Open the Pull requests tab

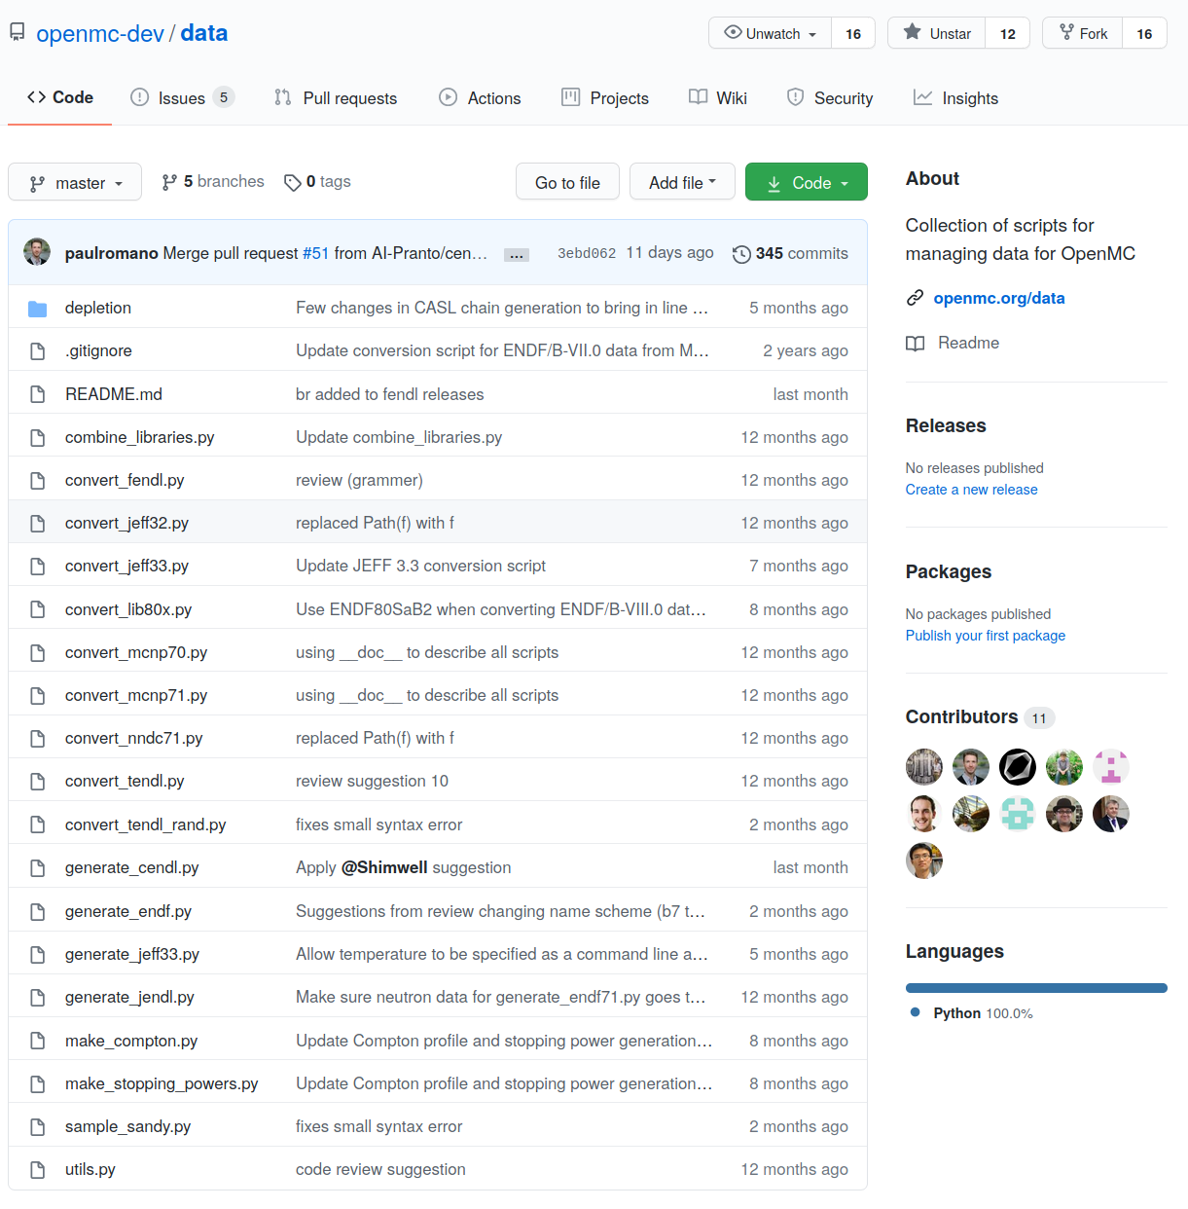click(x=336, y=97)
